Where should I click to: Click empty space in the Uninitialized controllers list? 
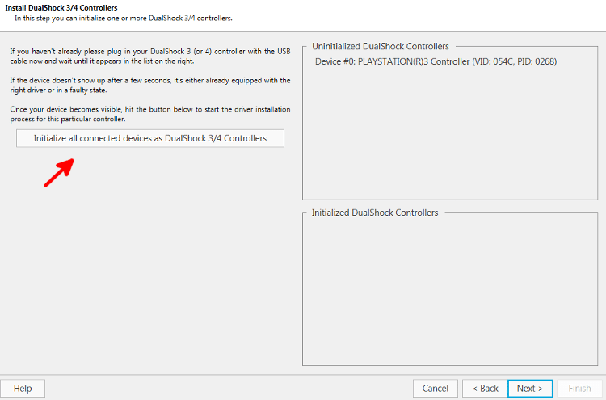coord(450,133)
